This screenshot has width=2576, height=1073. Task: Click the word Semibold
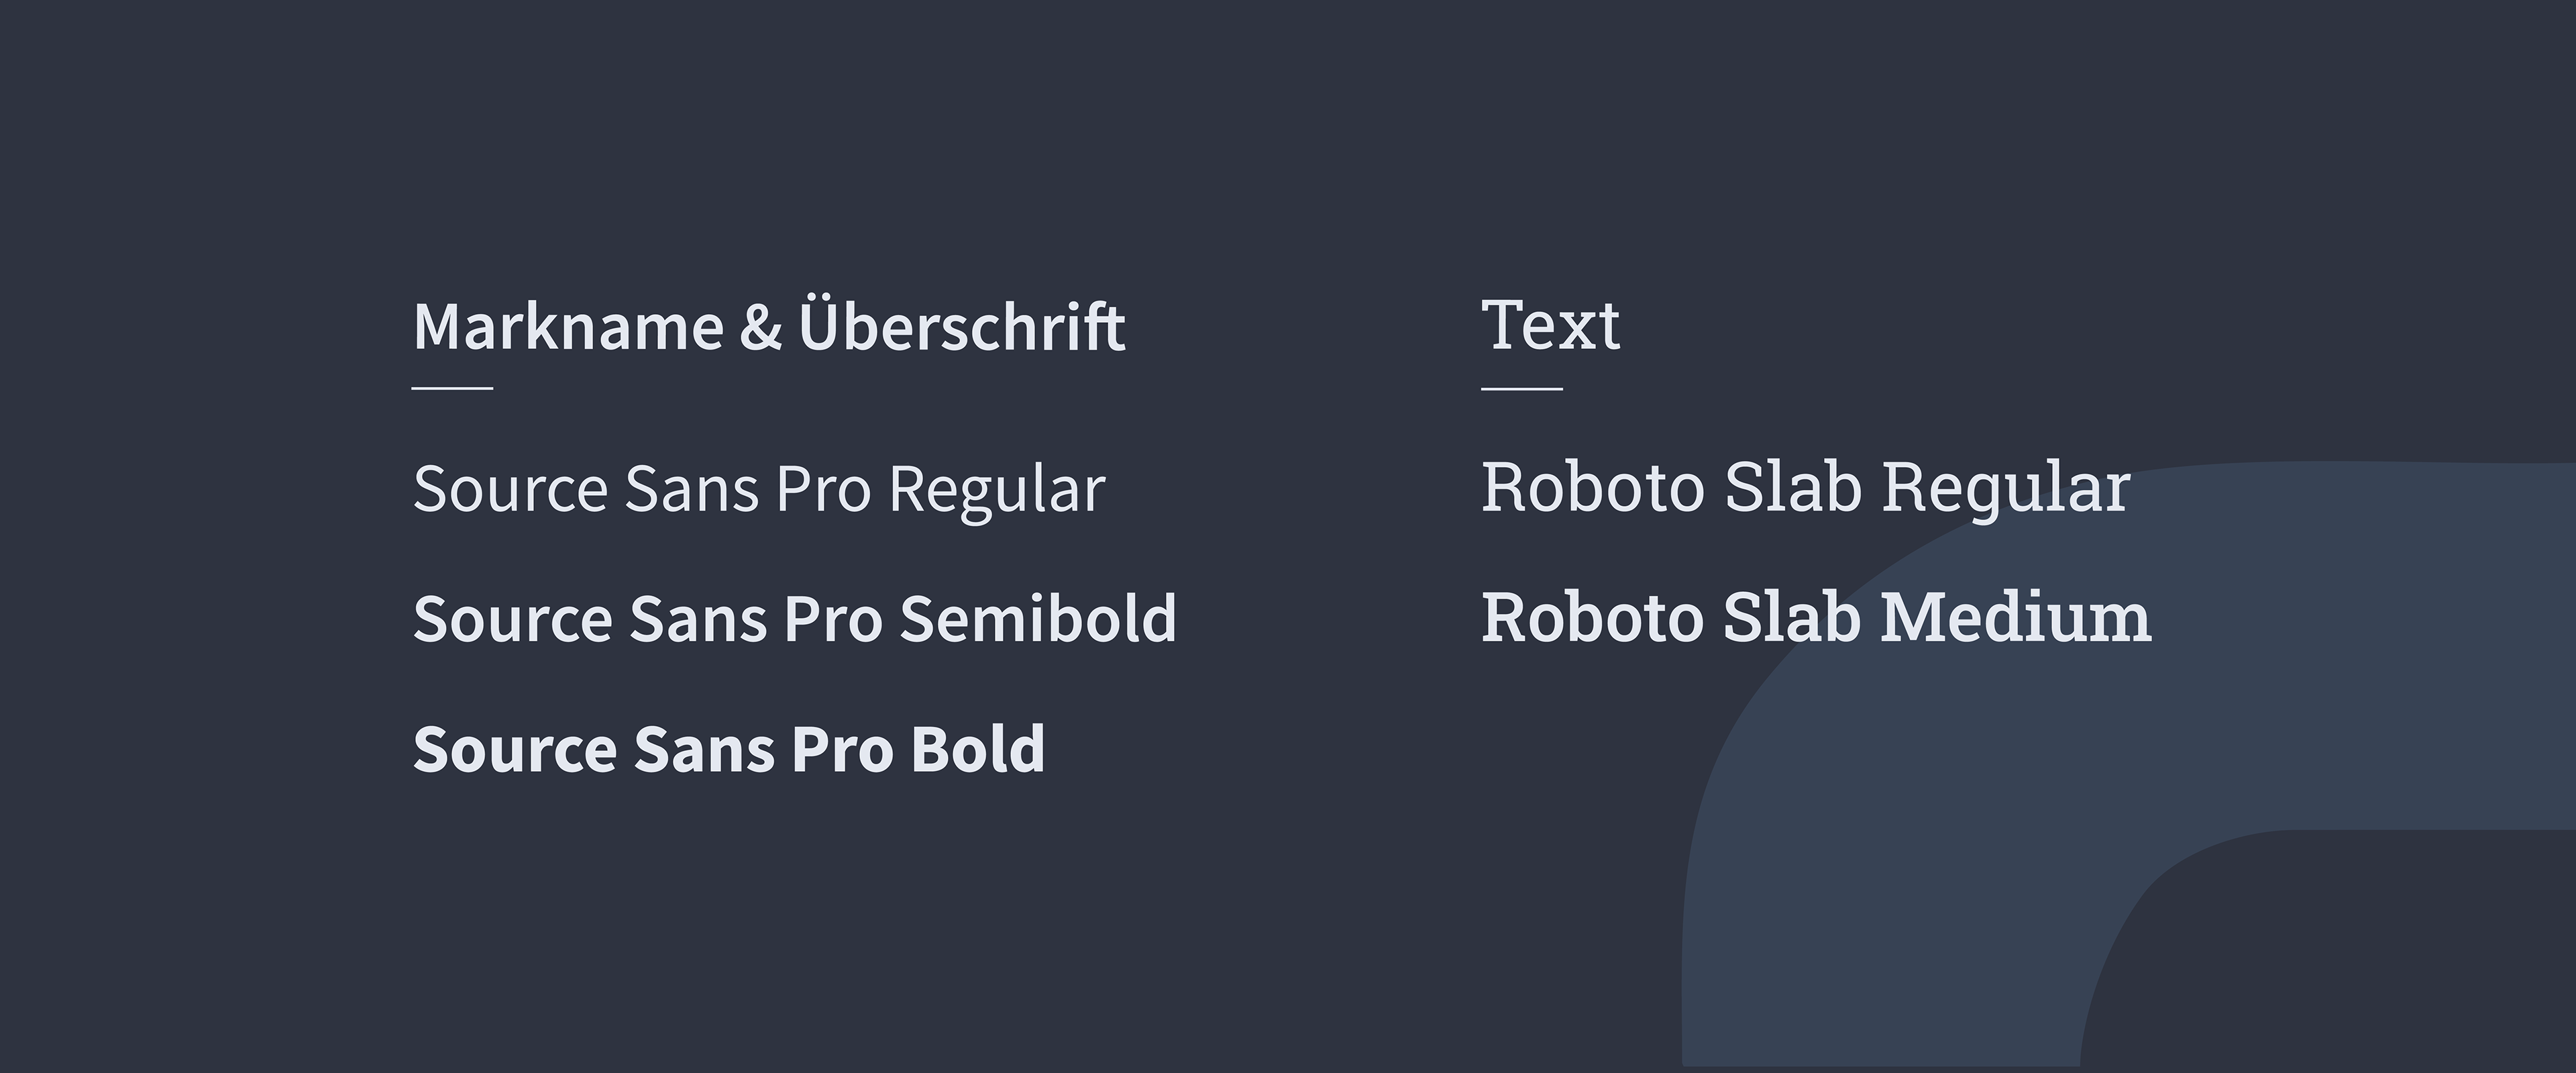click(1038, 618)
